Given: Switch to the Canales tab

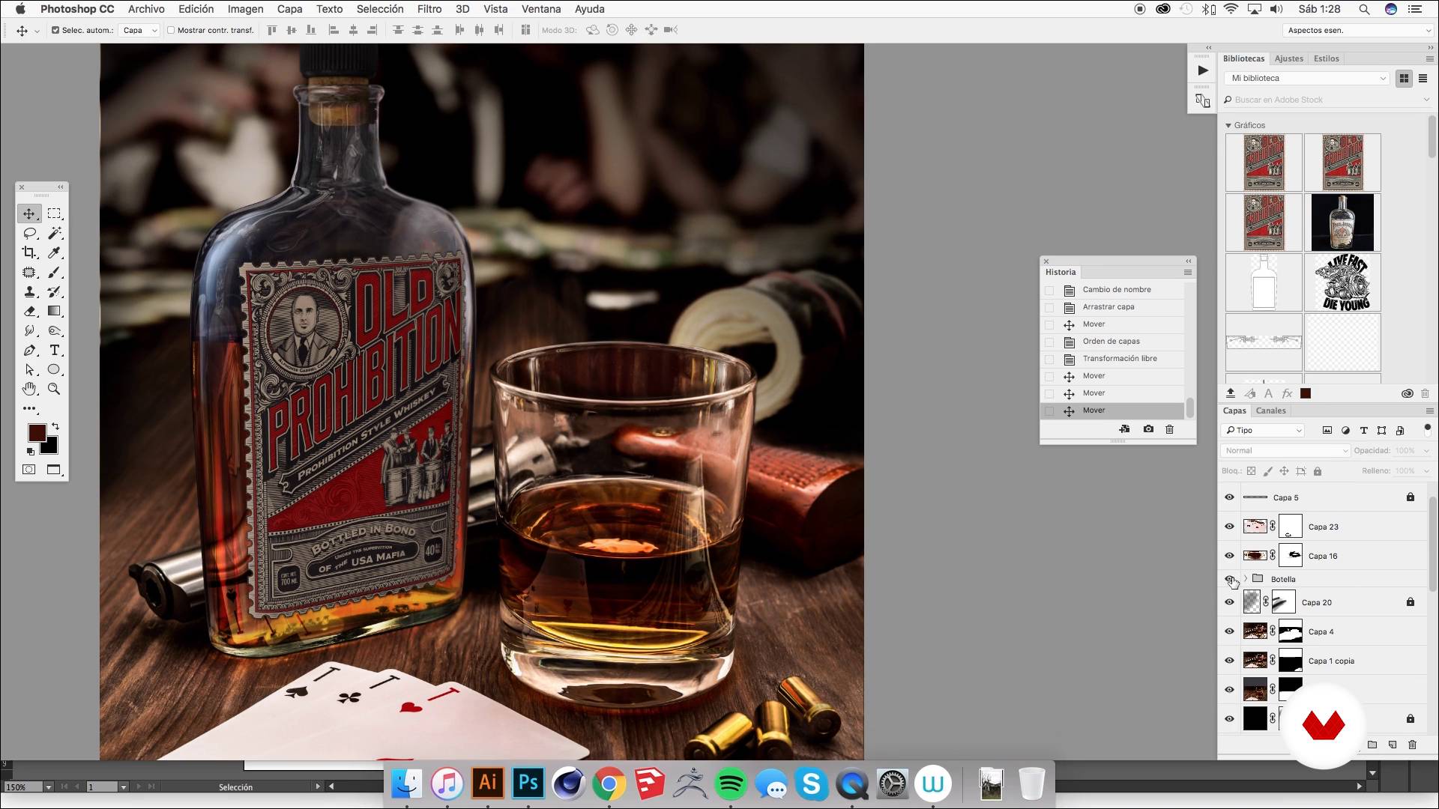Looking at the screenshot, I should tap(1270, 410).
